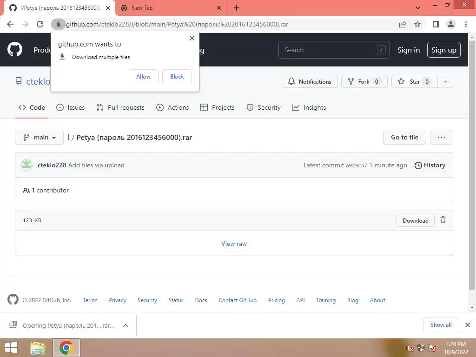Screen dimensions: 476x357
Task: Click the browser address bar URL
Action: click(177, 24)
